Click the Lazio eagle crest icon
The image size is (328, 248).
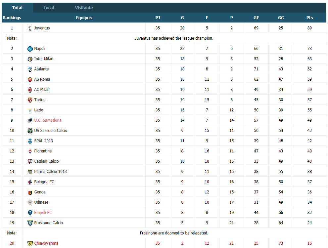click(x=30, y=110)
